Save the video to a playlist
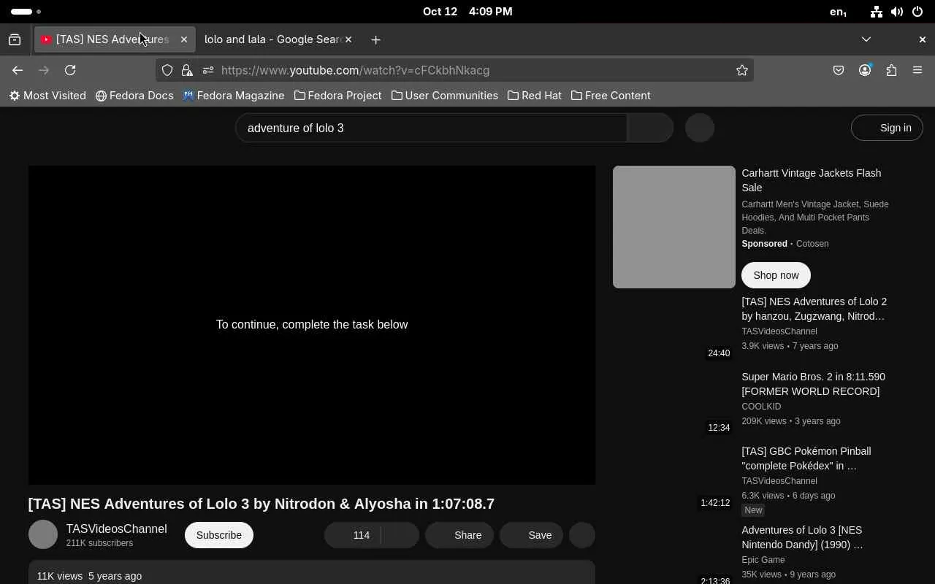This screenshot has width=935, height=584. (x=531, y=535)
